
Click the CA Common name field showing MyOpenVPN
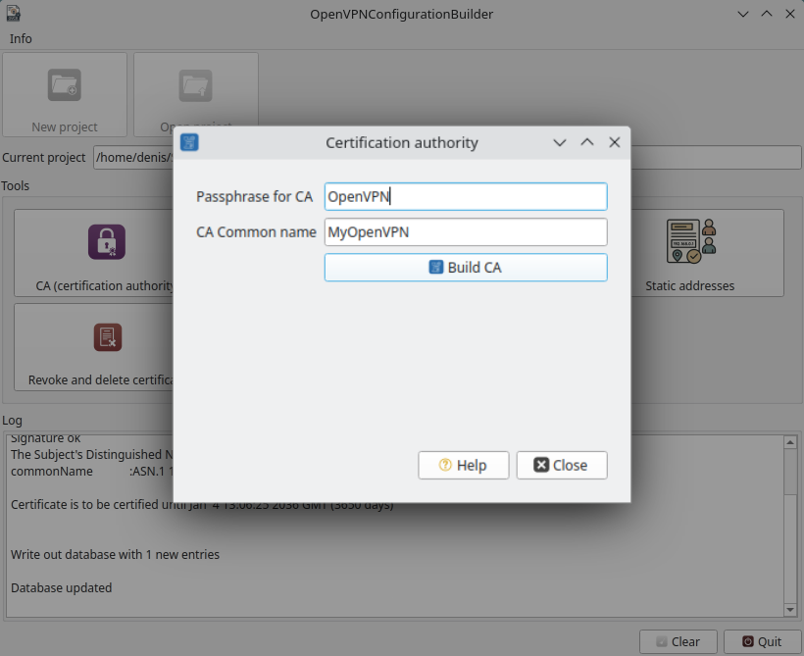tap(465, 231)
